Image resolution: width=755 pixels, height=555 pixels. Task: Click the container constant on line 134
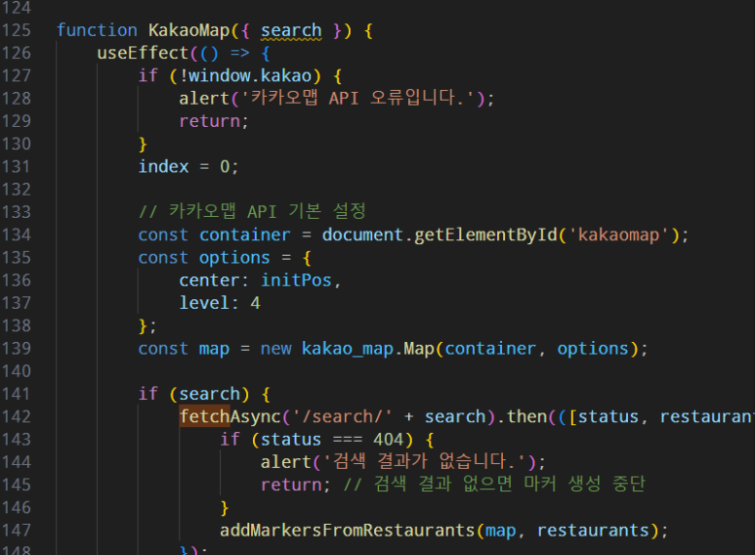pyautogui.click(x=244, y=235)
